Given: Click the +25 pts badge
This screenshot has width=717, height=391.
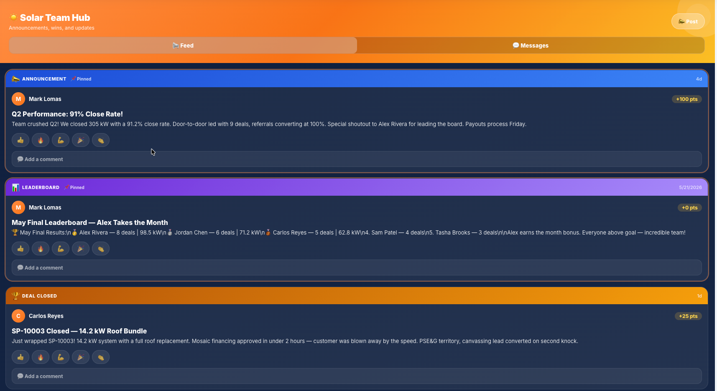Looking at the screenshot, I should pyautogui.click(x=688, y=316).
